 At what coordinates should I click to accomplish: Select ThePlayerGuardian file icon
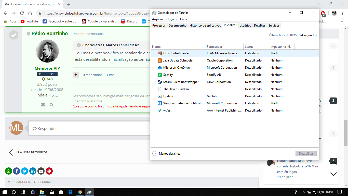click(x=160, y=89)
